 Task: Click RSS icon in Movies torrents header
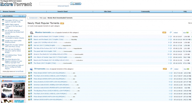[164, 32]
